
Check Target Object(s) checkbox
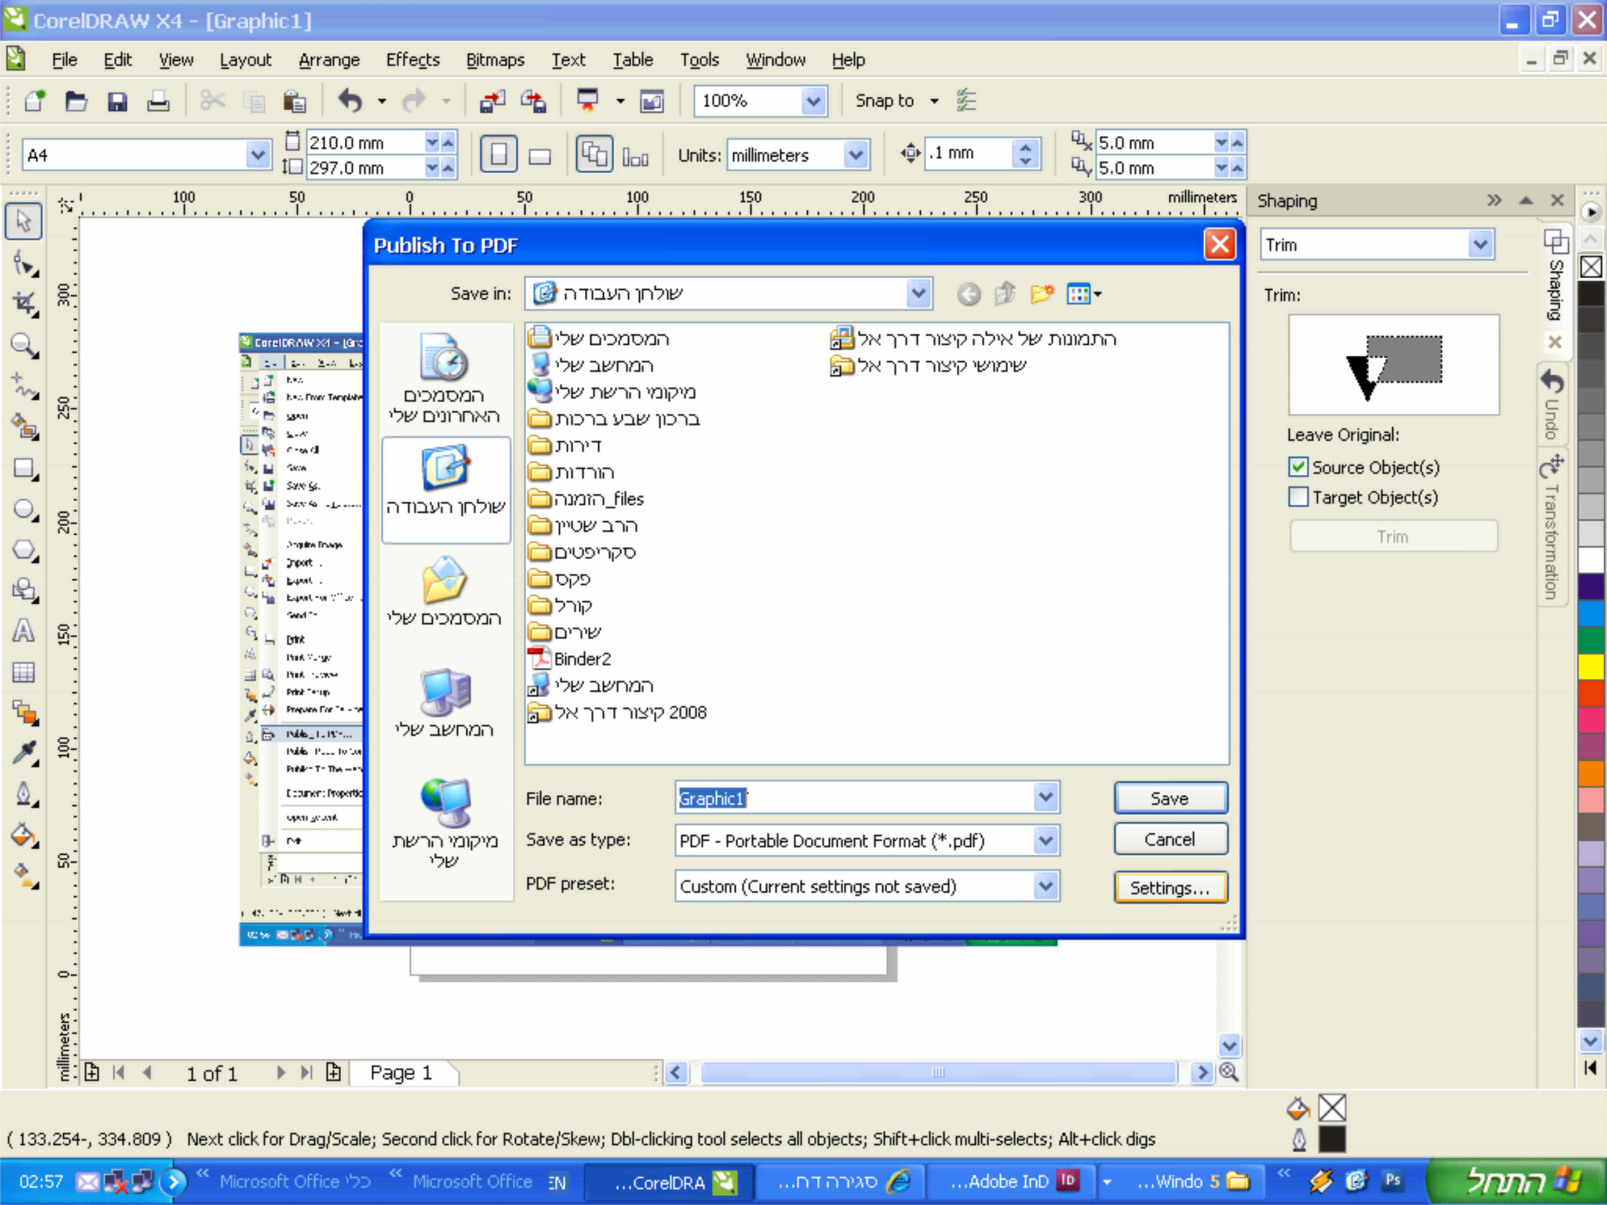click(1298, 498)
